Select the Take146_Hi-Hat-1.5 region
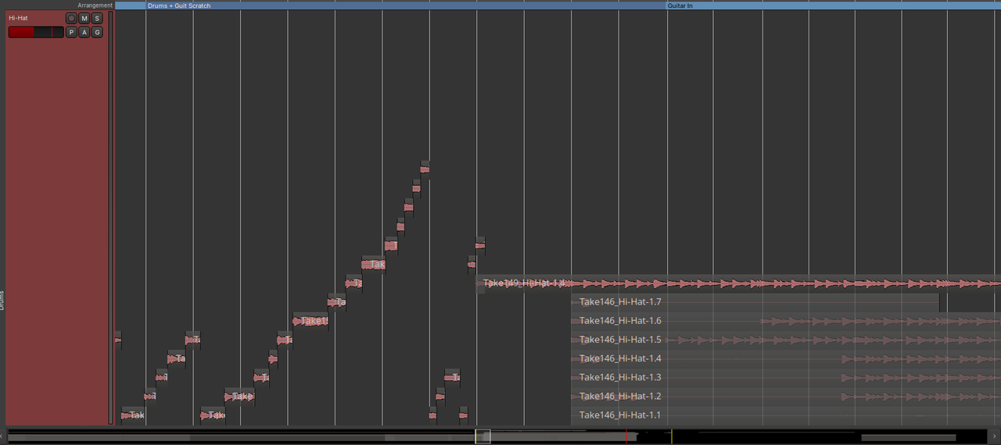This screenshot has width=1001, height=445. coord(786,340)
